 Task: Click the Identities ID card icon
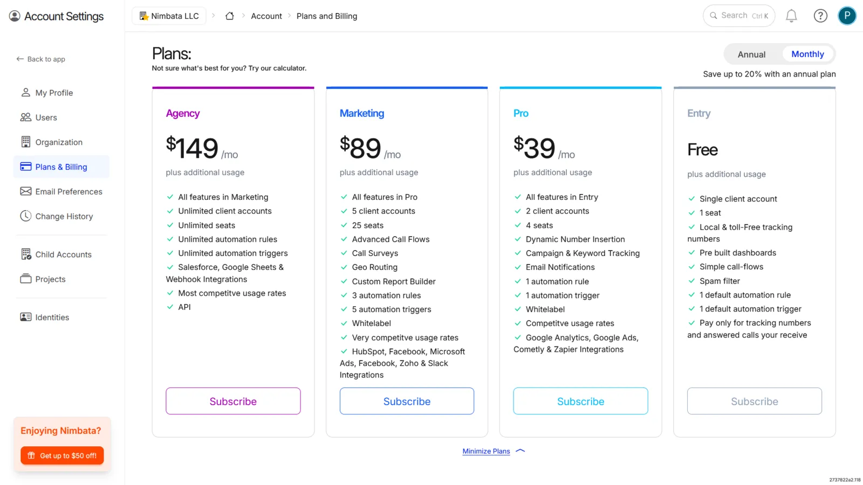tap(25, 317)
